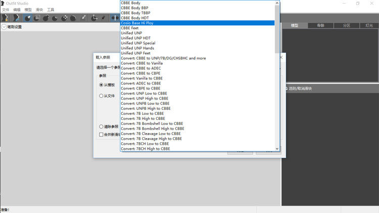Close the 载入参照 dialog
Screen dimensions: 379x213
pos(281,57)
